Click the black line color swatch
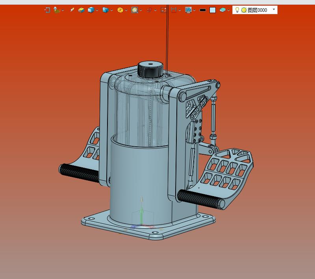315x279 pixels. 203,10
